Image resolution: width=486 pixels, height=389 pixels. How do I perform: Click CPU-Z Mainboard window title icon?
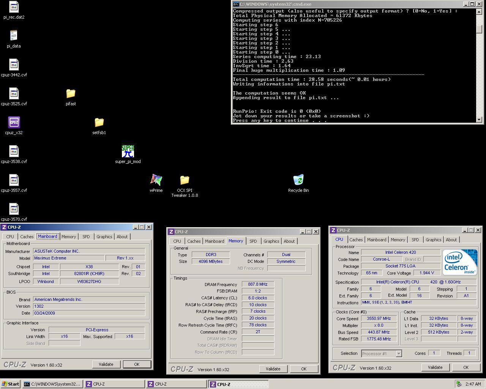pos(4,227)
